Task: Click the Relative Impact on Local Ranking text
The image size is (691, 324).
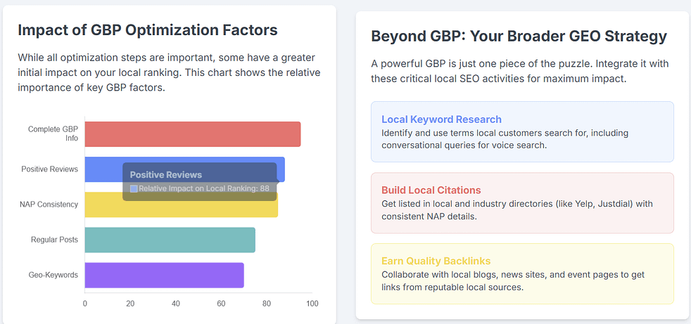Action: pos(203,188)
